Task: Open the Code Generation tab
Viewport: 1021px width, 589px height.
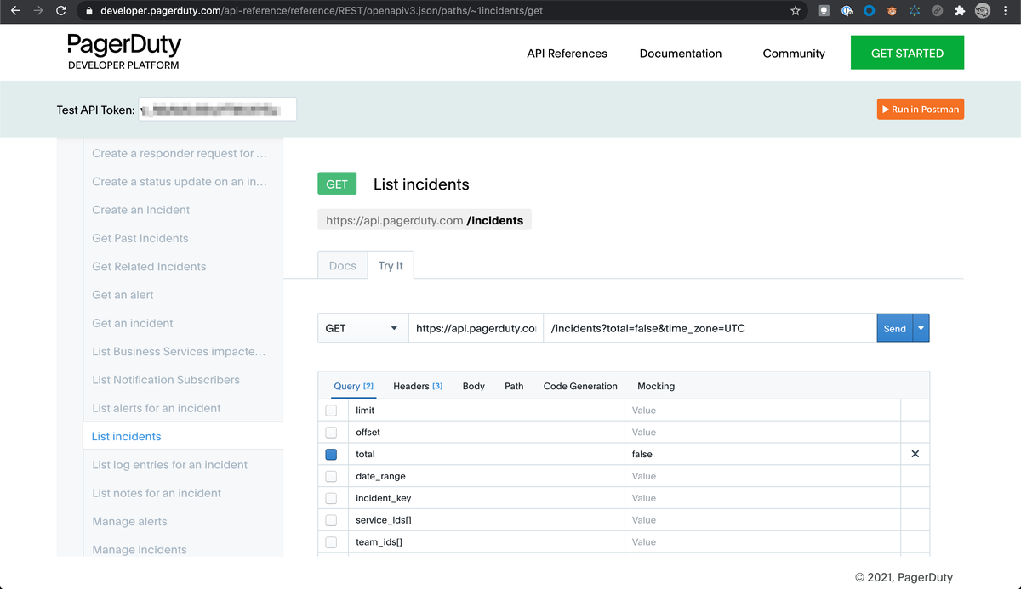Action: pos(580,386)
